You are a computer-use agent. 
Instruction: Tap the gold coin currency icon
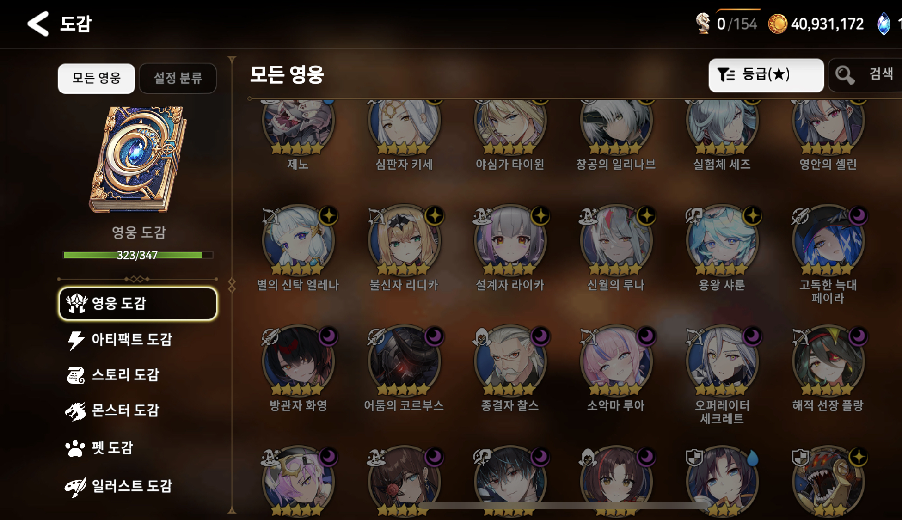point(778,24)
